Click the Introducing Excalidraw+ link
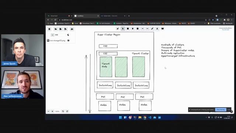The width and height of the screenshot is (236, 133). coord(225,29)
